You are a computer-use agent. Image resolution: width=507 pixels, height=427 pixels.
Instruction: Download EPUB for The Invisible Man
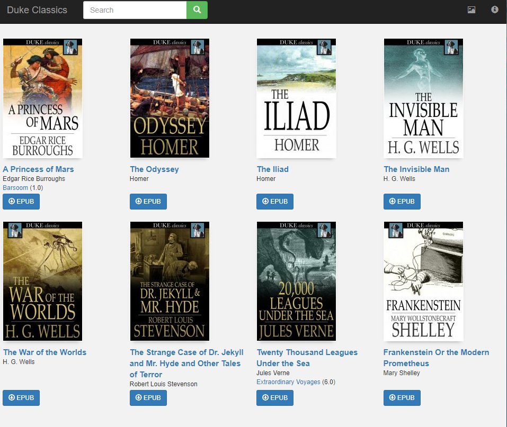402,202
